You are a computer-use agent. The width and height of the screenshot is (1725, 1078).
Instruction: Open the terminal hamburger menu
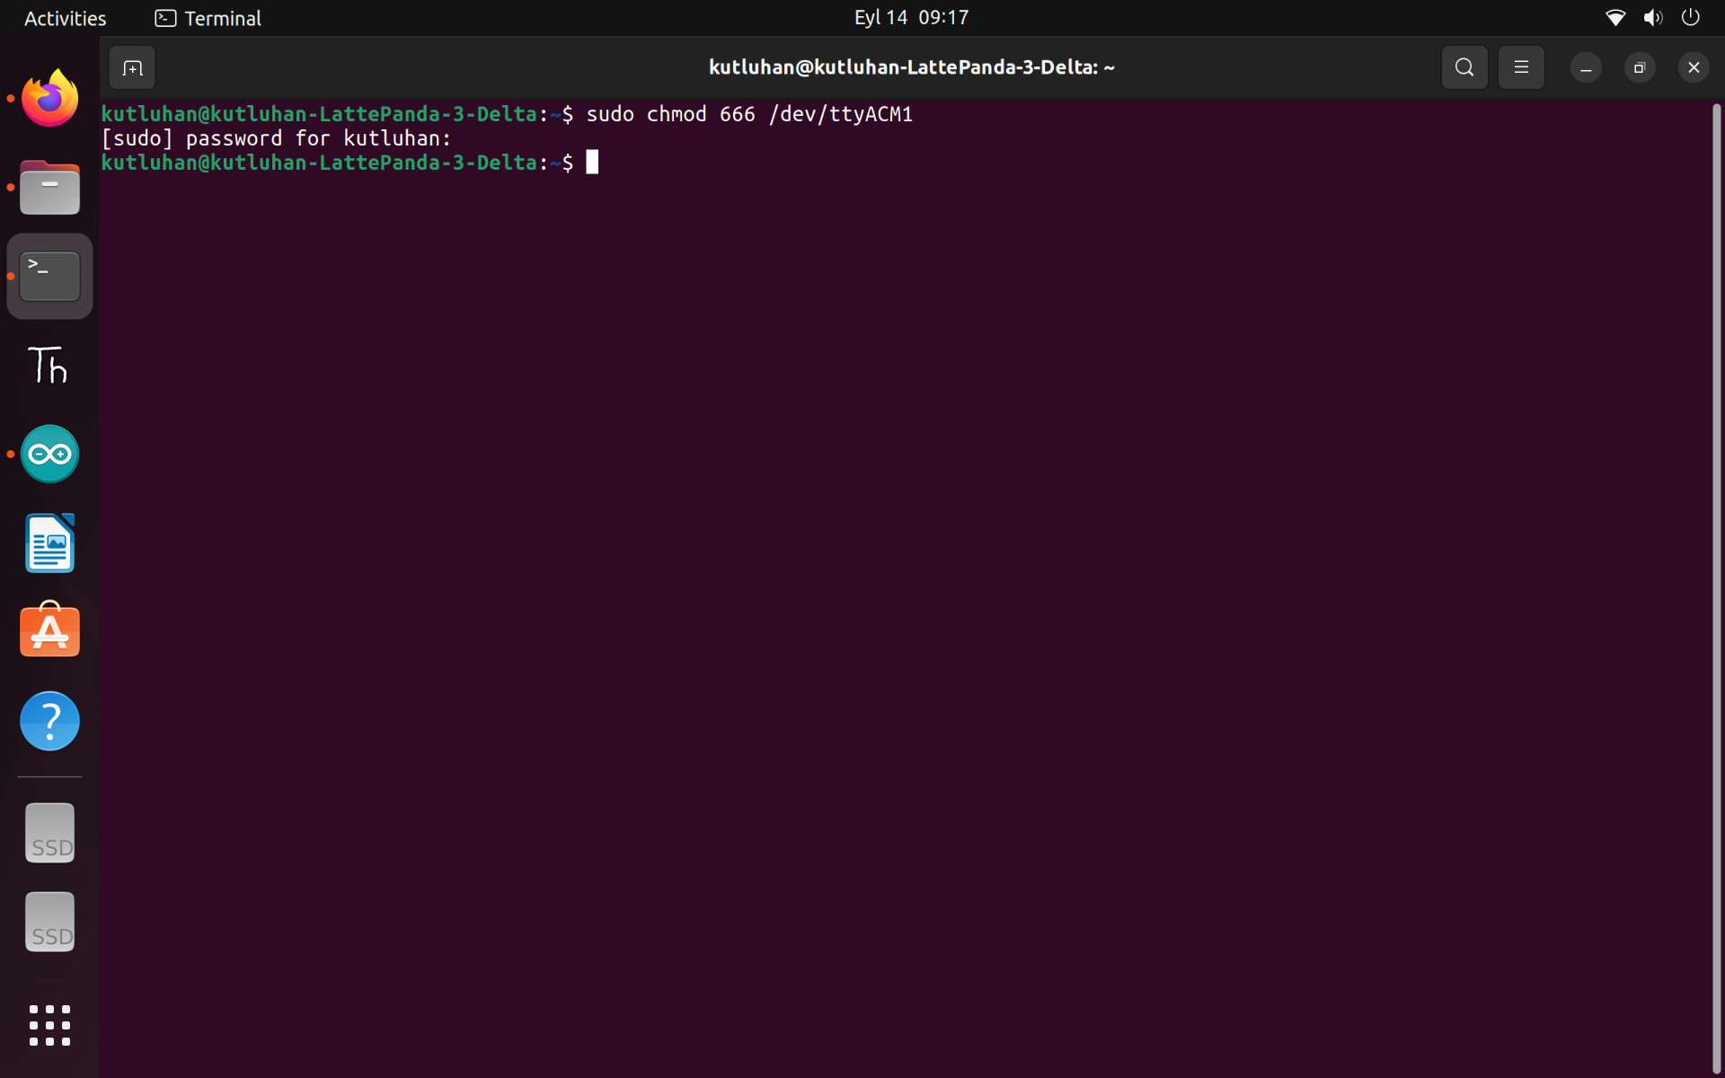pyautogui.click(x=1520, y=67)
